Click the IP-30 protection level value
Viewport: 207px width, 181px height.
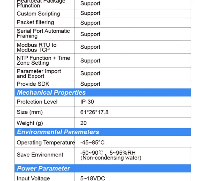coord(87,102)
